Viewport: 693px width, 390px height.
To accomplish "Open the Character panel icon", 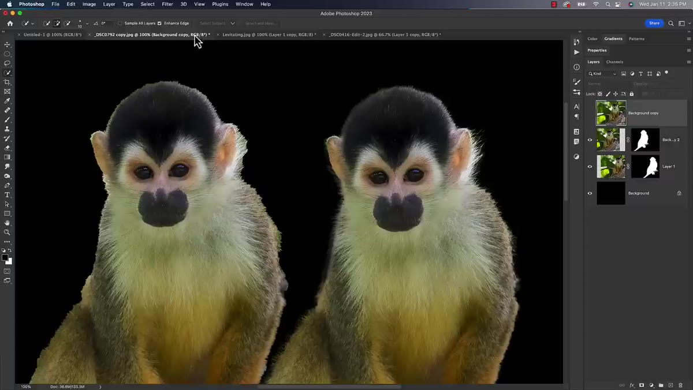I will pos(576,107).
